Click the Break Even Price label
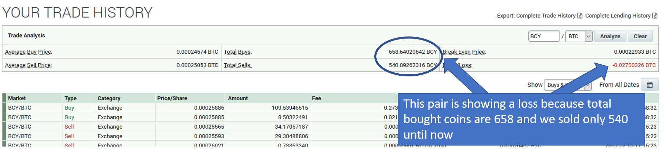Viewport: 668px width, 150px height. pos(464,52)
